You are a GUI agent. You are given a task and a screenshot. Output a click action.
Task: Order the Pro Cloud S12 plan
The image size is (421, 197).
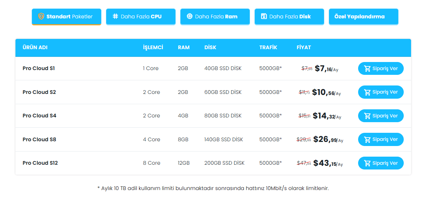(381, 163)
